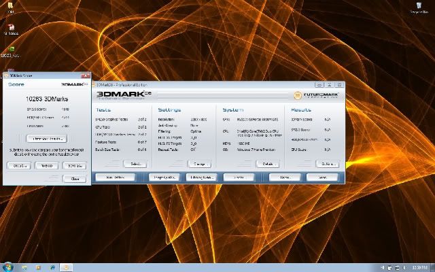Viewport: 435px width, 272px height.
Task: Launch the Demo in 3DMark06
Action: 285,177
